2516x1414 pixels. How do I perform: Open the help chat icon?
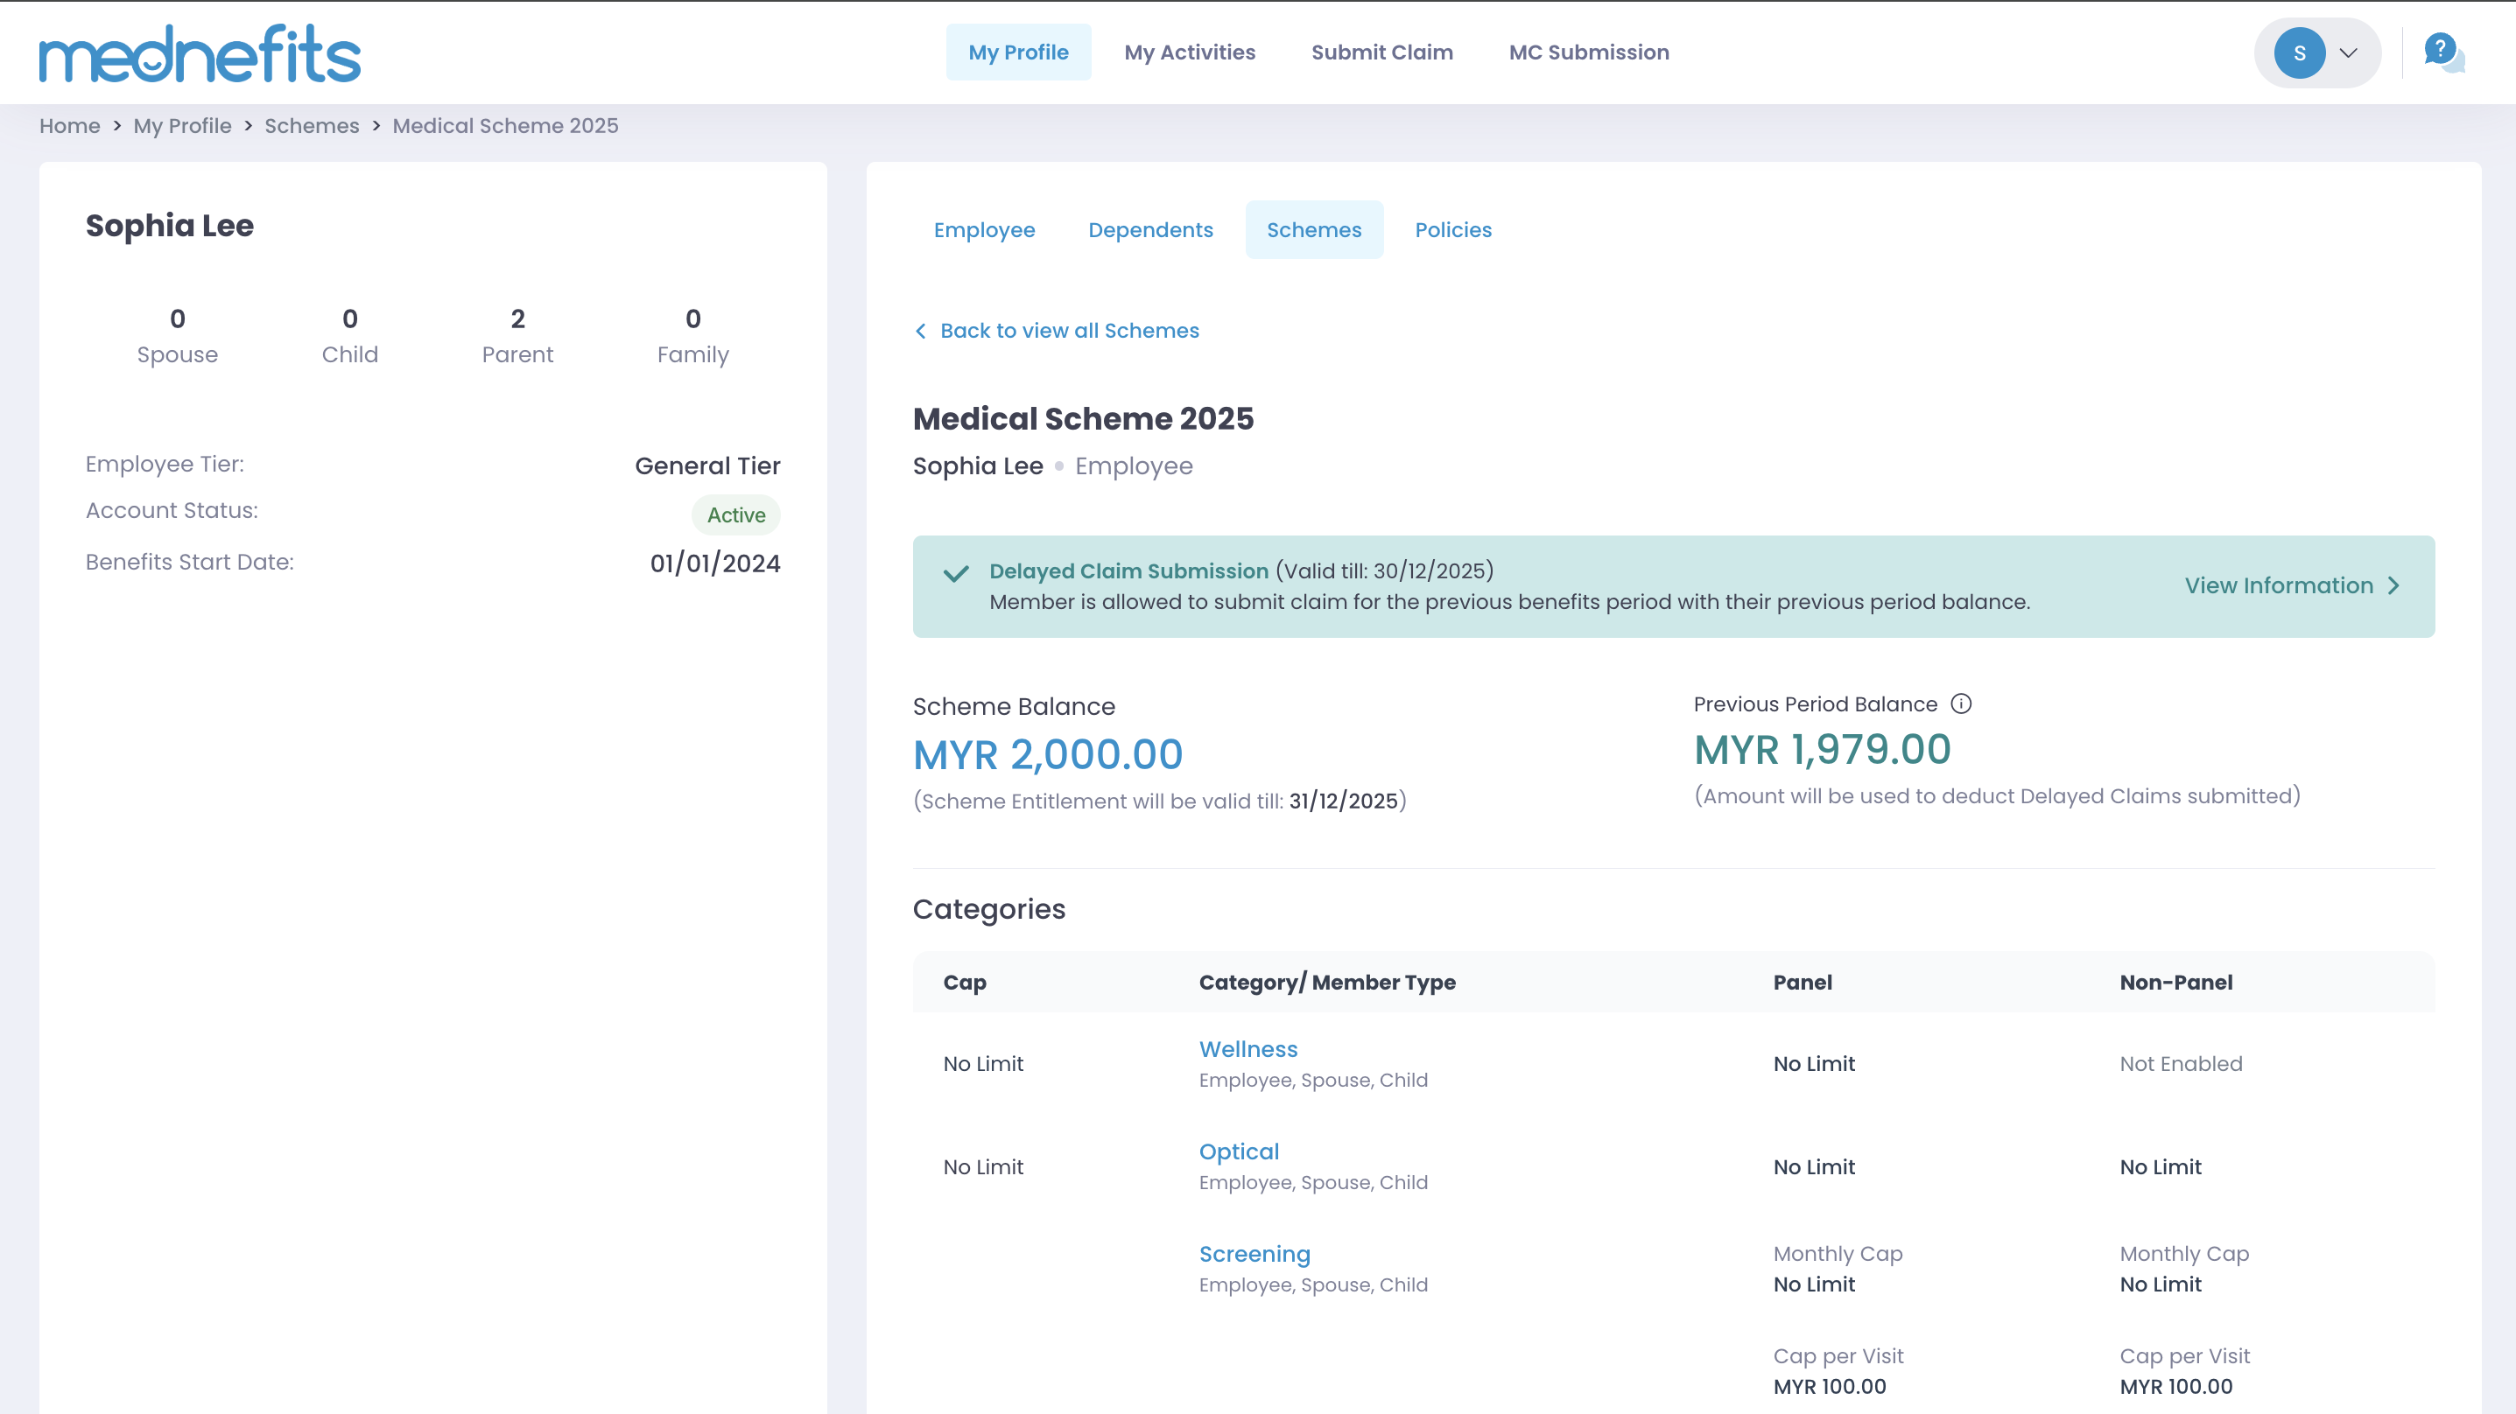click(2442, 52)
